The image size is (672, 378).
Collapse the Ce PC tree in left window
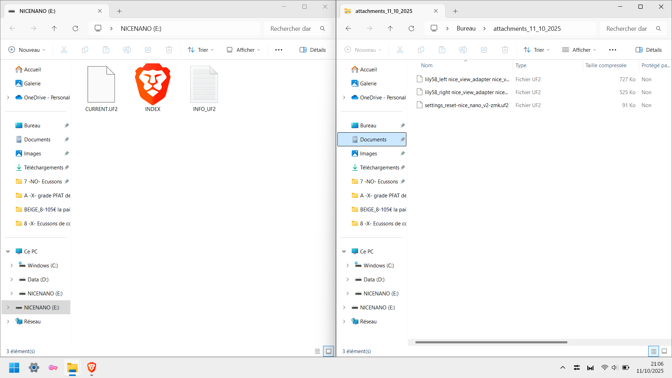(8, 251)
